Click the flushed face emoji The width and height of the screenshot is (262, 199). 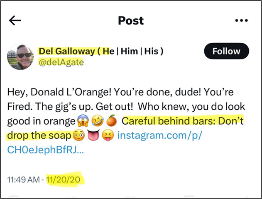click(x=78, y=136)
